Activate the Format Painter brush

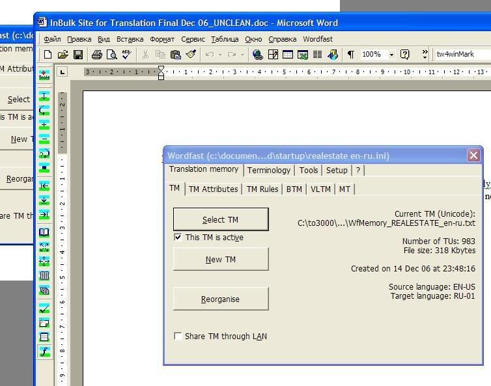click(x=191, y=55)
